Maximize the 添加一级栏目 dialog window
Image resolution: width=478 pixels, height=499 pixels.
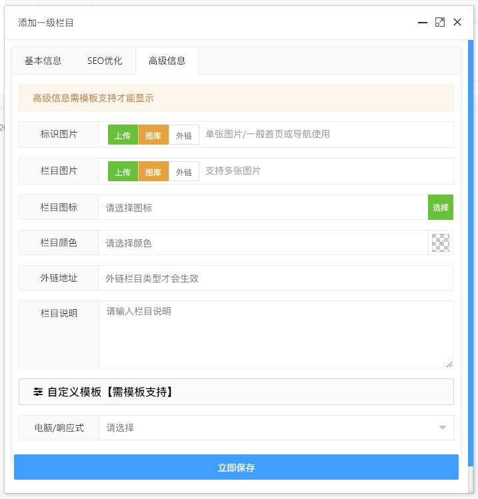point(440,23)
